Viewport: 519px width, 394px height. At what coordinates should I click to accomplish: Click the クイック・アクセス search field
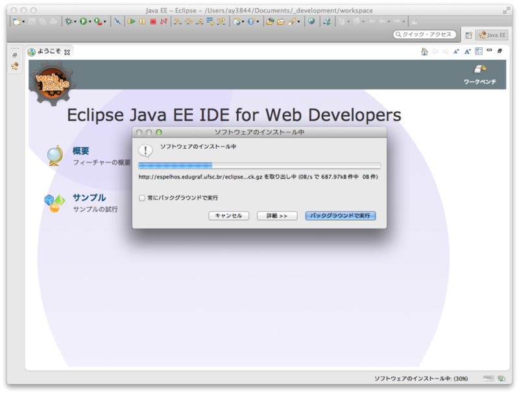[425, 36]
